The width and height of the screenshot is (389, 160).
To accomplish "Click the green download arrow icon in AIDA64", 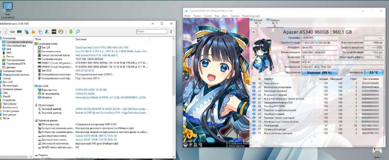I will click(70, 31).
